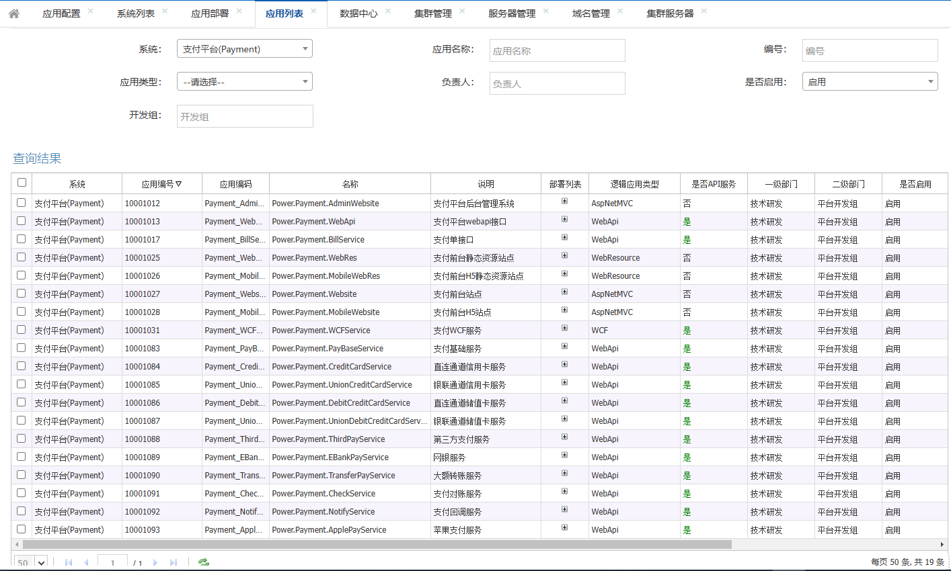Click the 应用名称 input field

coord(558,50)
